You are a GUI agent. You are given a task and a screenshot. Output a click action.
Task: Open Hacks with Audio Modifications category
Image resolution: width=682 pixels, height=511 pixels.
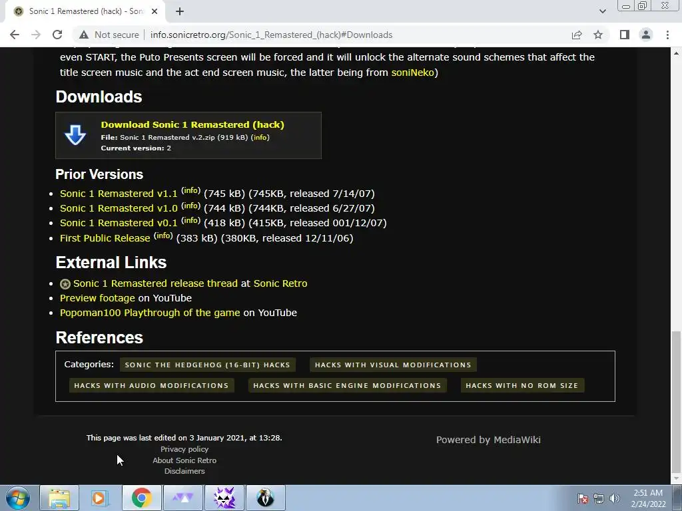151,385
